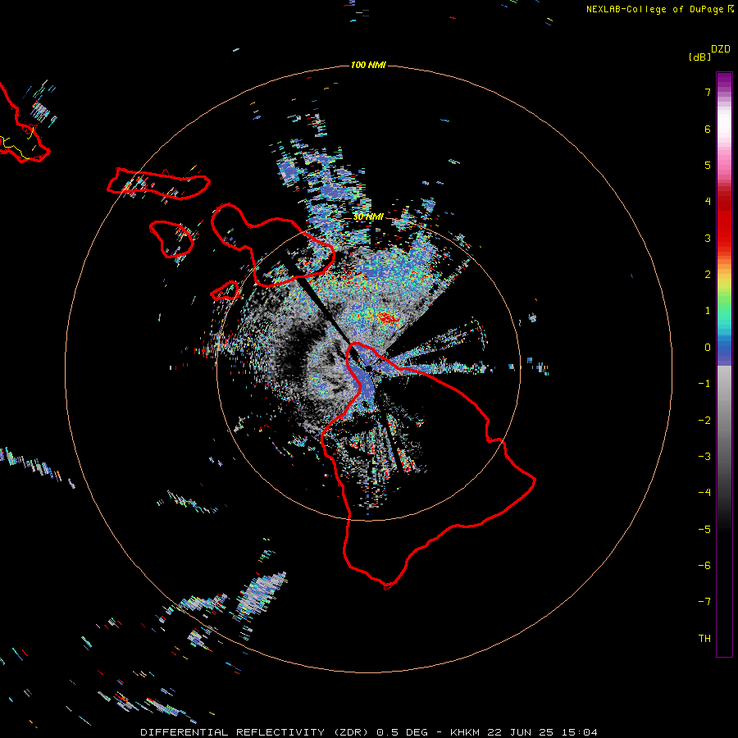Click the TH label on the color scale

pos(704,638)
